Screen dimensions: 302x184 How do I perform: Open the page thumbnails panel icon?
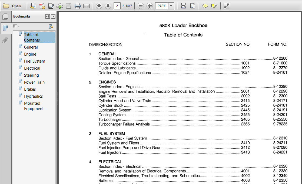[5, 16]
